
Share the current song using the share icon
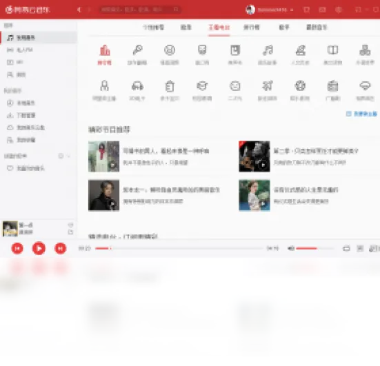pyautogui.click(x=70, y=232)
